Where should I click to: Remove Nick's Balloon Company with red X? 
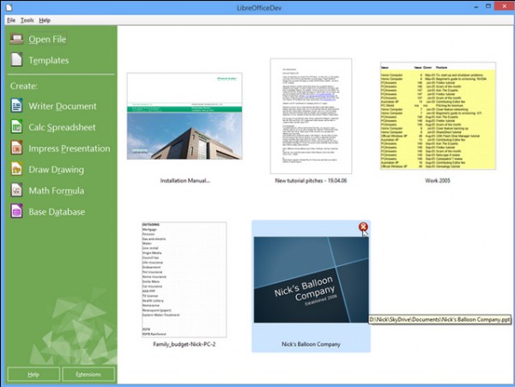[x=363, y=227]
